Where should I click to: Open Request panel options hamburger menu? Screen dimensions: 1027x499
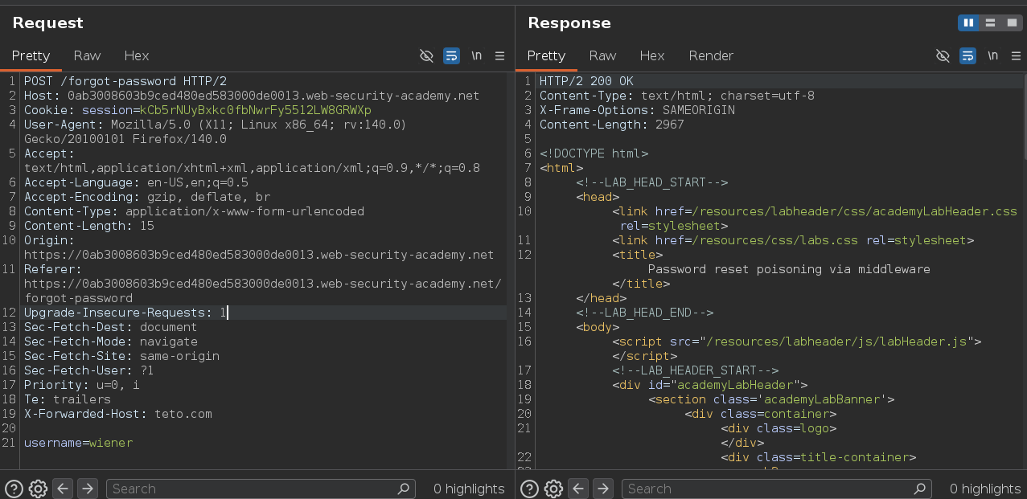click(x=500, y=55)
